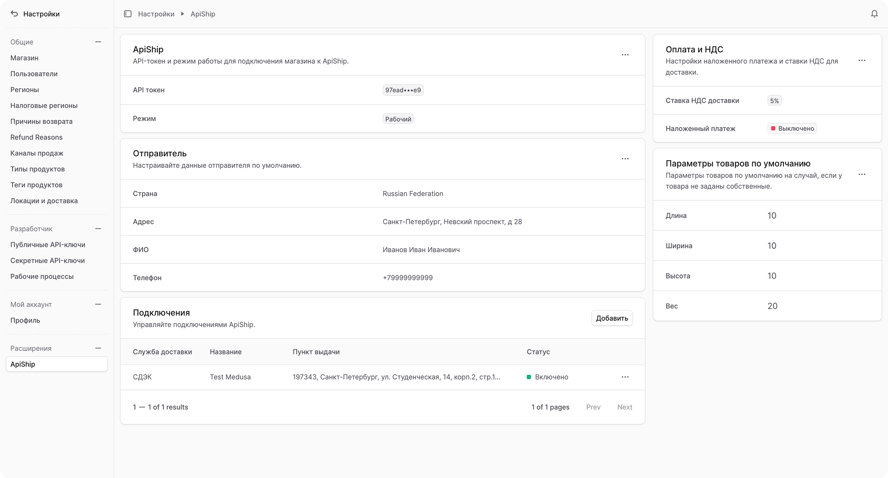Open the notification bell
Image resolution: width=888 pixels, height=478 pixels.
point(874,14)
